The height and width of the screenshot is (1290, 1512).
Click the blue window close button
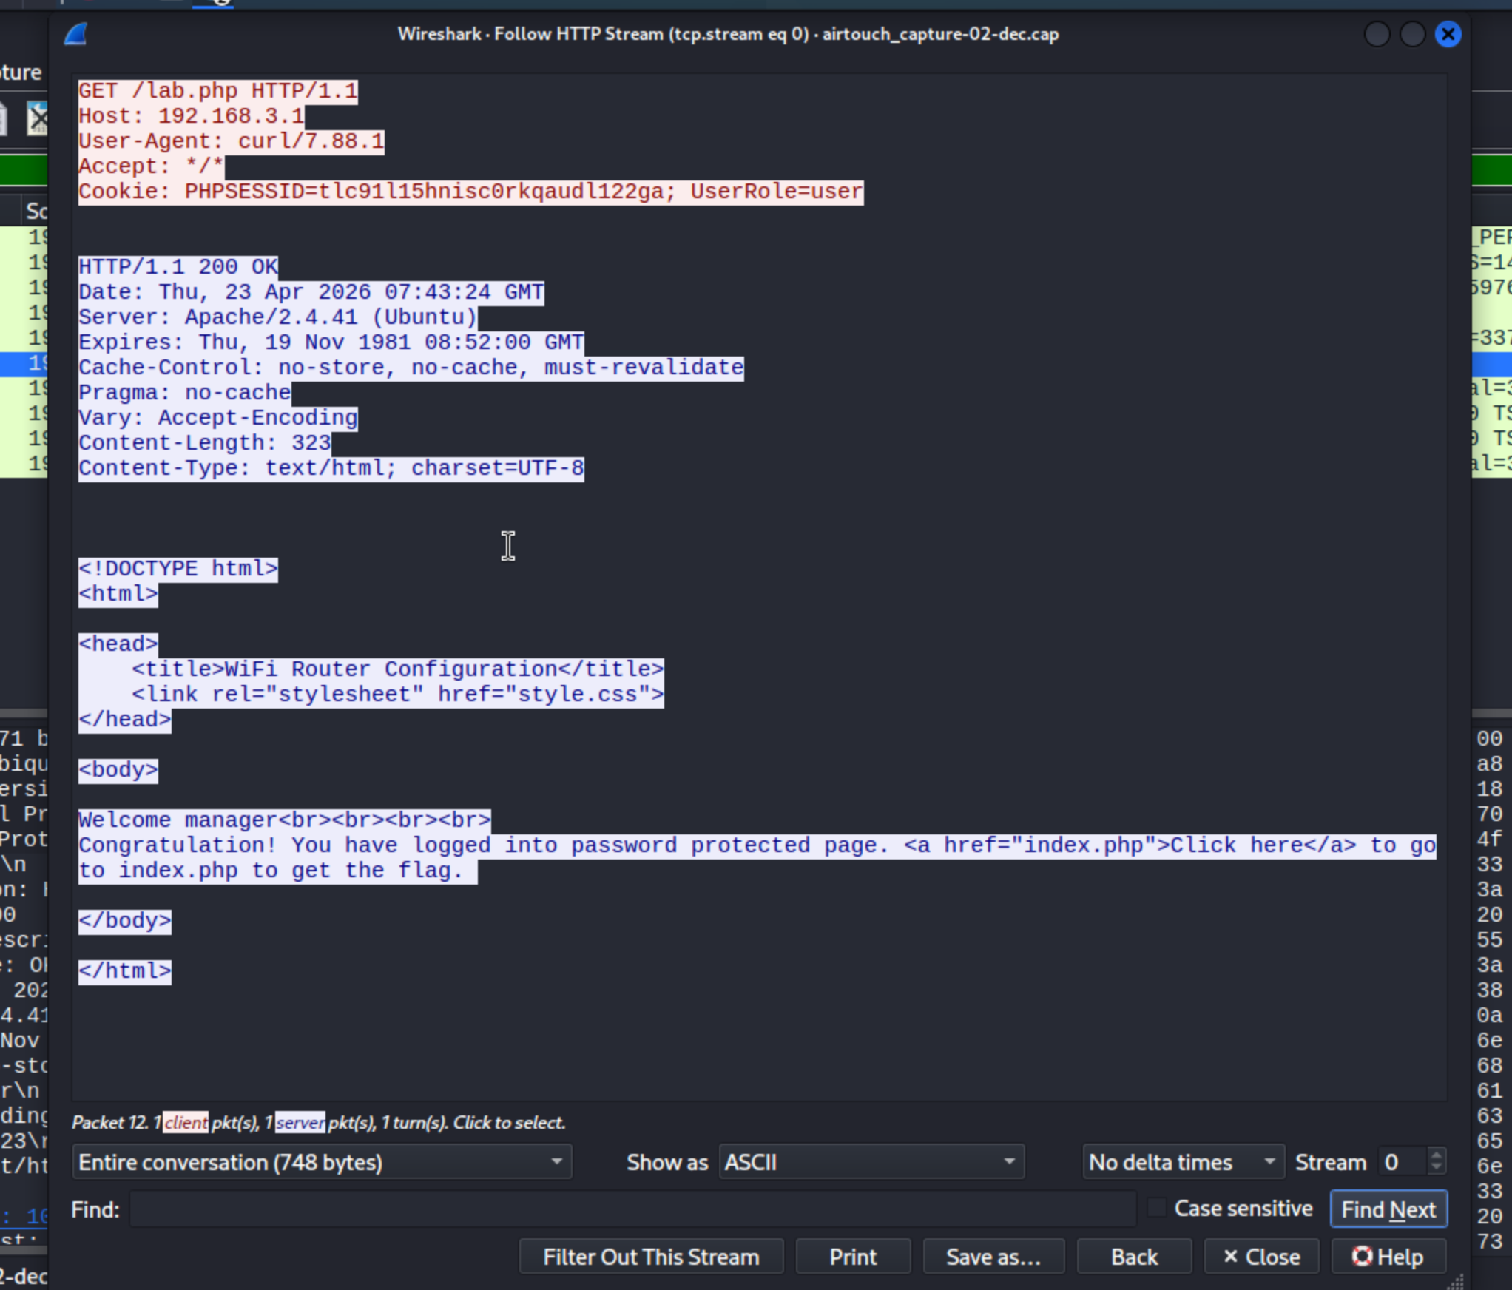point(1448,34)
